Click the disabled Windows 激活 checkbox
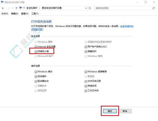158x121 pixels. click(x=86, y=56)
